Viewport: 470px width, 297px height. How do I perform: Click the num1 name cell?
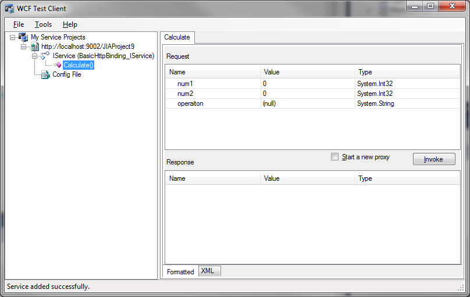coord(213,84)
